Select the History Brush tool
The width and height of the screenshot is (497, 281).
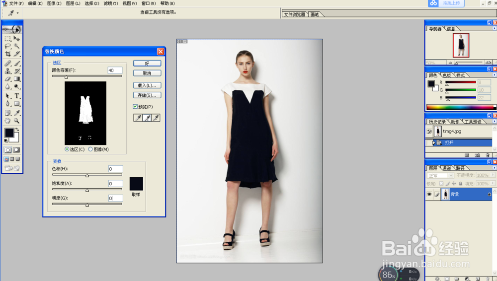coord(17,71)
